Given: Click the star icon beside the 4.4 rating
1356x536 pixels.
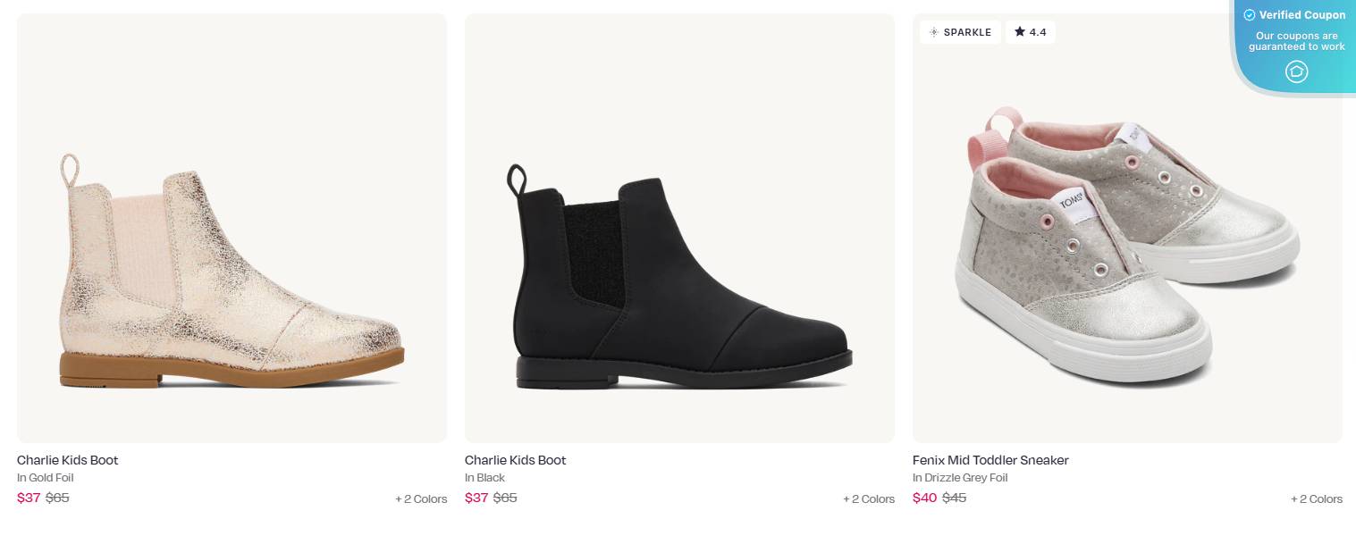Looking at the screenshot, I should pyautogui.click(x=1019, y=32).
